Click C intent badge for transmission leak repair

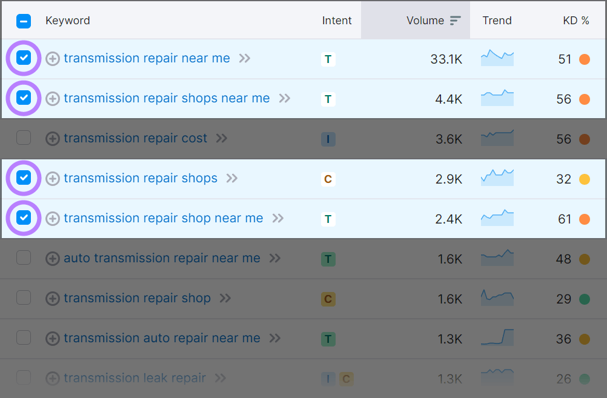pyautogui.click(x=346, y=379)
